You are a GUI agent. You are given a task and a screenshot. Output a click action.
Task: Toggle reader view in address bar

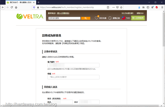pos(108,7)
